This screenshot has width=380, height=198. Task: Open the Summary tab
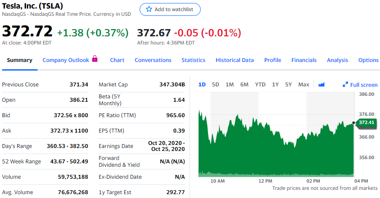(x=20, y=60)
